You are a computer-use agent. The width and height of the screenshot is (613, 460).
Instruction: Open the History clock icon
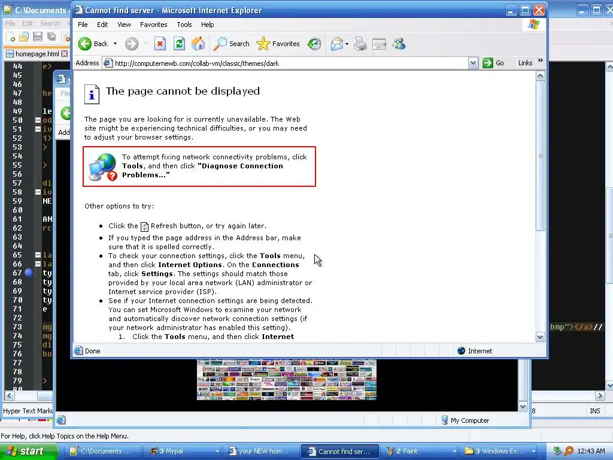(x=314, y=44)
